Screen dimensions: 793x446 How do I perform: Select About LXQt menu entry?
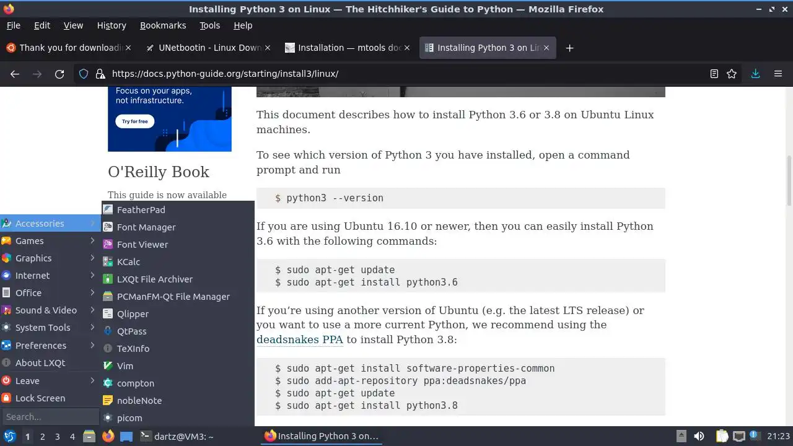tap(50, 362)
